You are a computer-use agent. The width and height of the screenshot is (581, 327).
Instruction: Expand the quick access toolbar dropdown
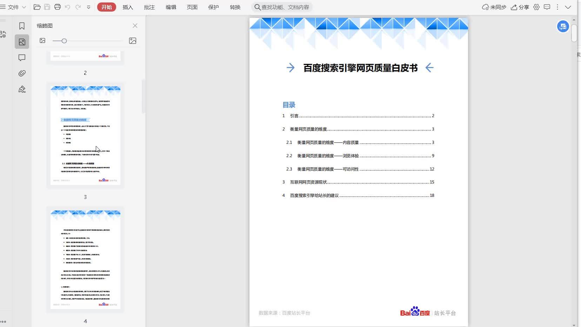click(88, 7)
